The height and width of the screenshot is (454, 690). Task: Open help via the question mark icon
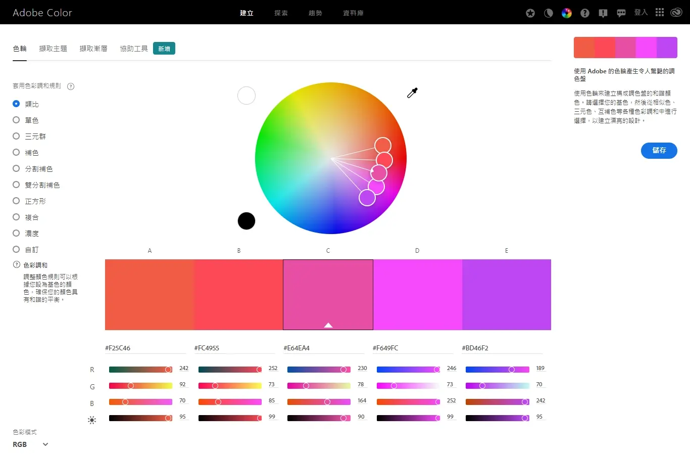[584, 13]
